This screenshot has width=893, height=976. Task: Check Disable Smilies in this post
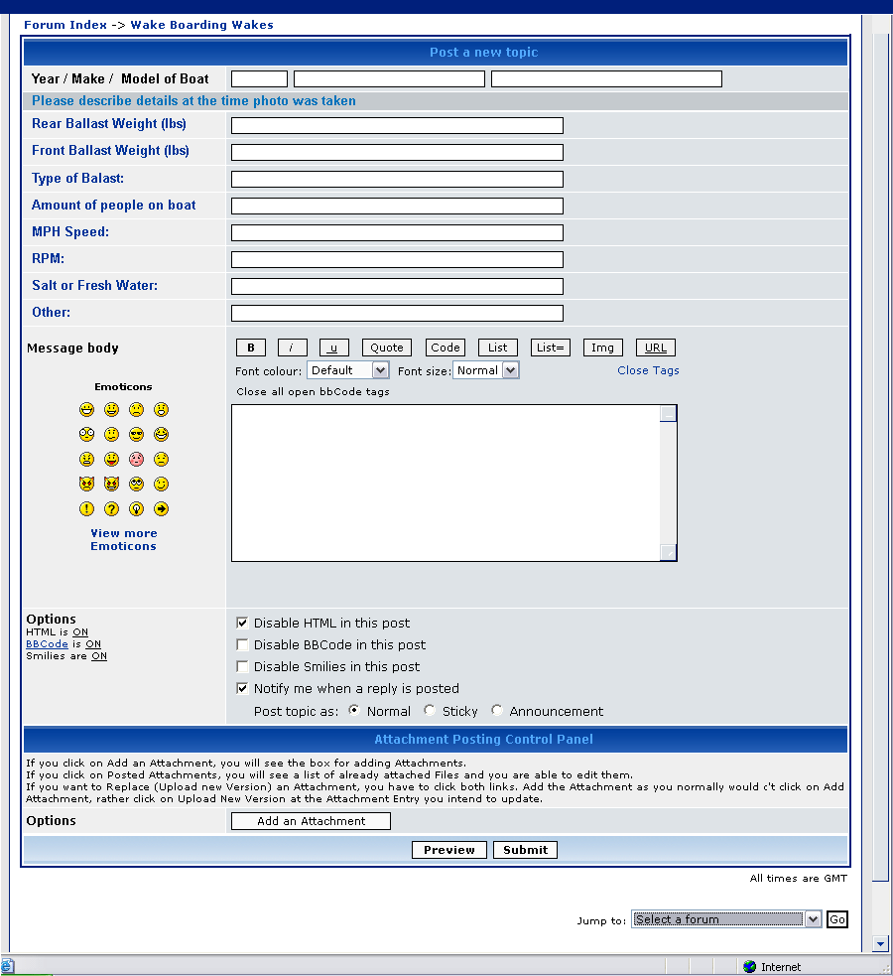pyautogui.click(x=242, y=666)
